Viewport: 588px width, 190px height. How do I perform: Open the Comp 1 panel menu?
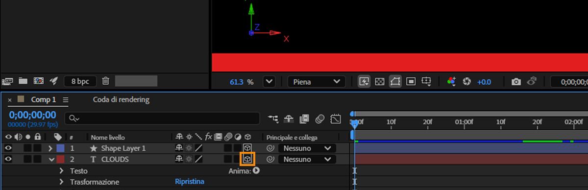coord(66,100)
